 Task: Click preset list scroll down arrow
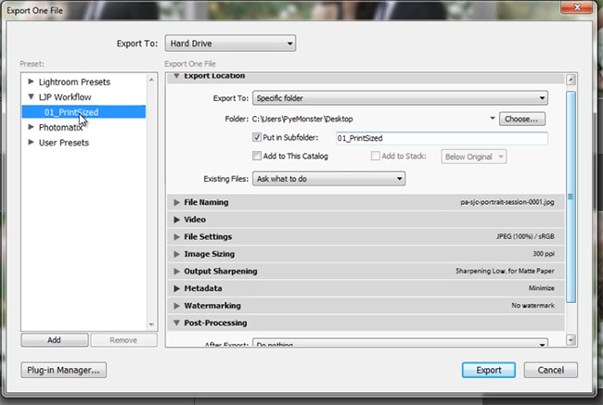(151, 324)
